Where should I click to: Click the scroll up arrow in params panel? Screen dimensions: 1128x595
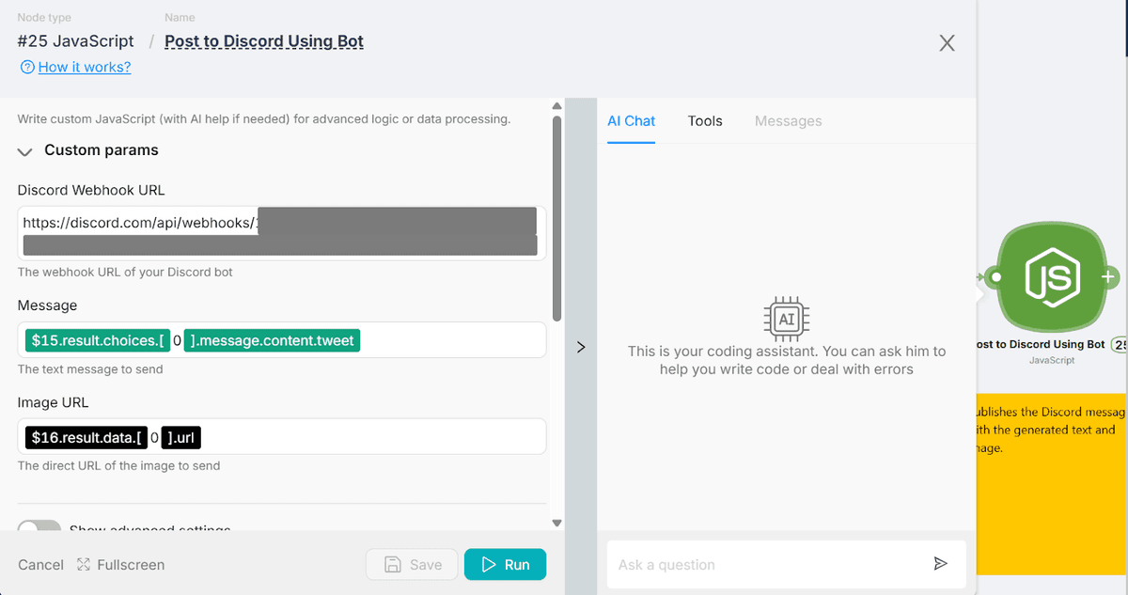pyautogui.click(x=556, y=105)
